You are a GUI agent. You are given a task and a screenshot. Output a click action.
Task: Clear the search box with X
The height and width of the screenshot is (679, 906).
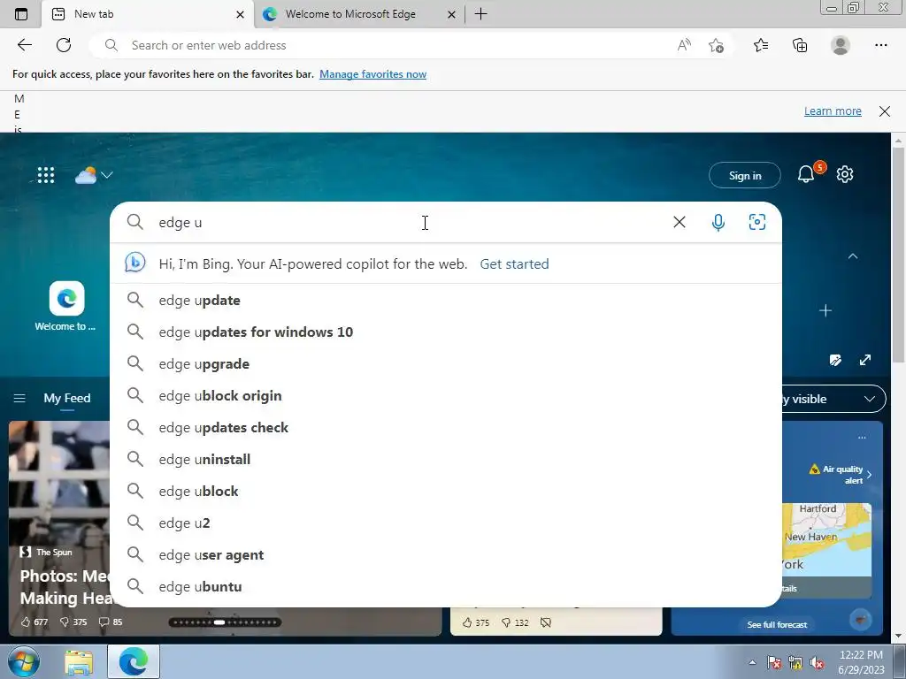pos(679,222)
